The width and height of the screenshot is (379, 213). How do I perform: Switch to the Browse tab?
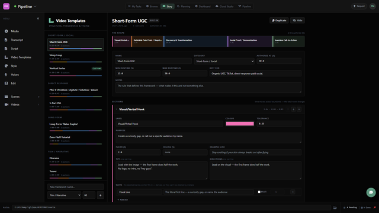click(x=152, y=7)
